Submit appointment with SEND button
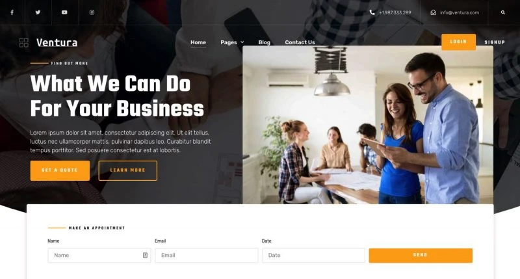The height and width of the screenshot is (279, 520). pyautogui.click(x=421, y=256)
